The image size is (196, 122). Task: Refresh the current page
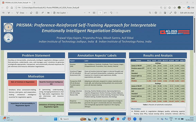[7, 7]
